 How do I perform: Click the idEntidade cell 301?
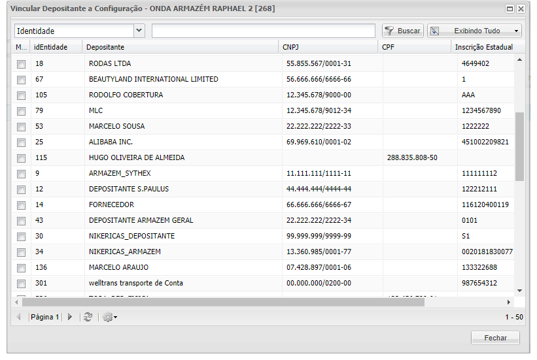(x=41, y=284)
